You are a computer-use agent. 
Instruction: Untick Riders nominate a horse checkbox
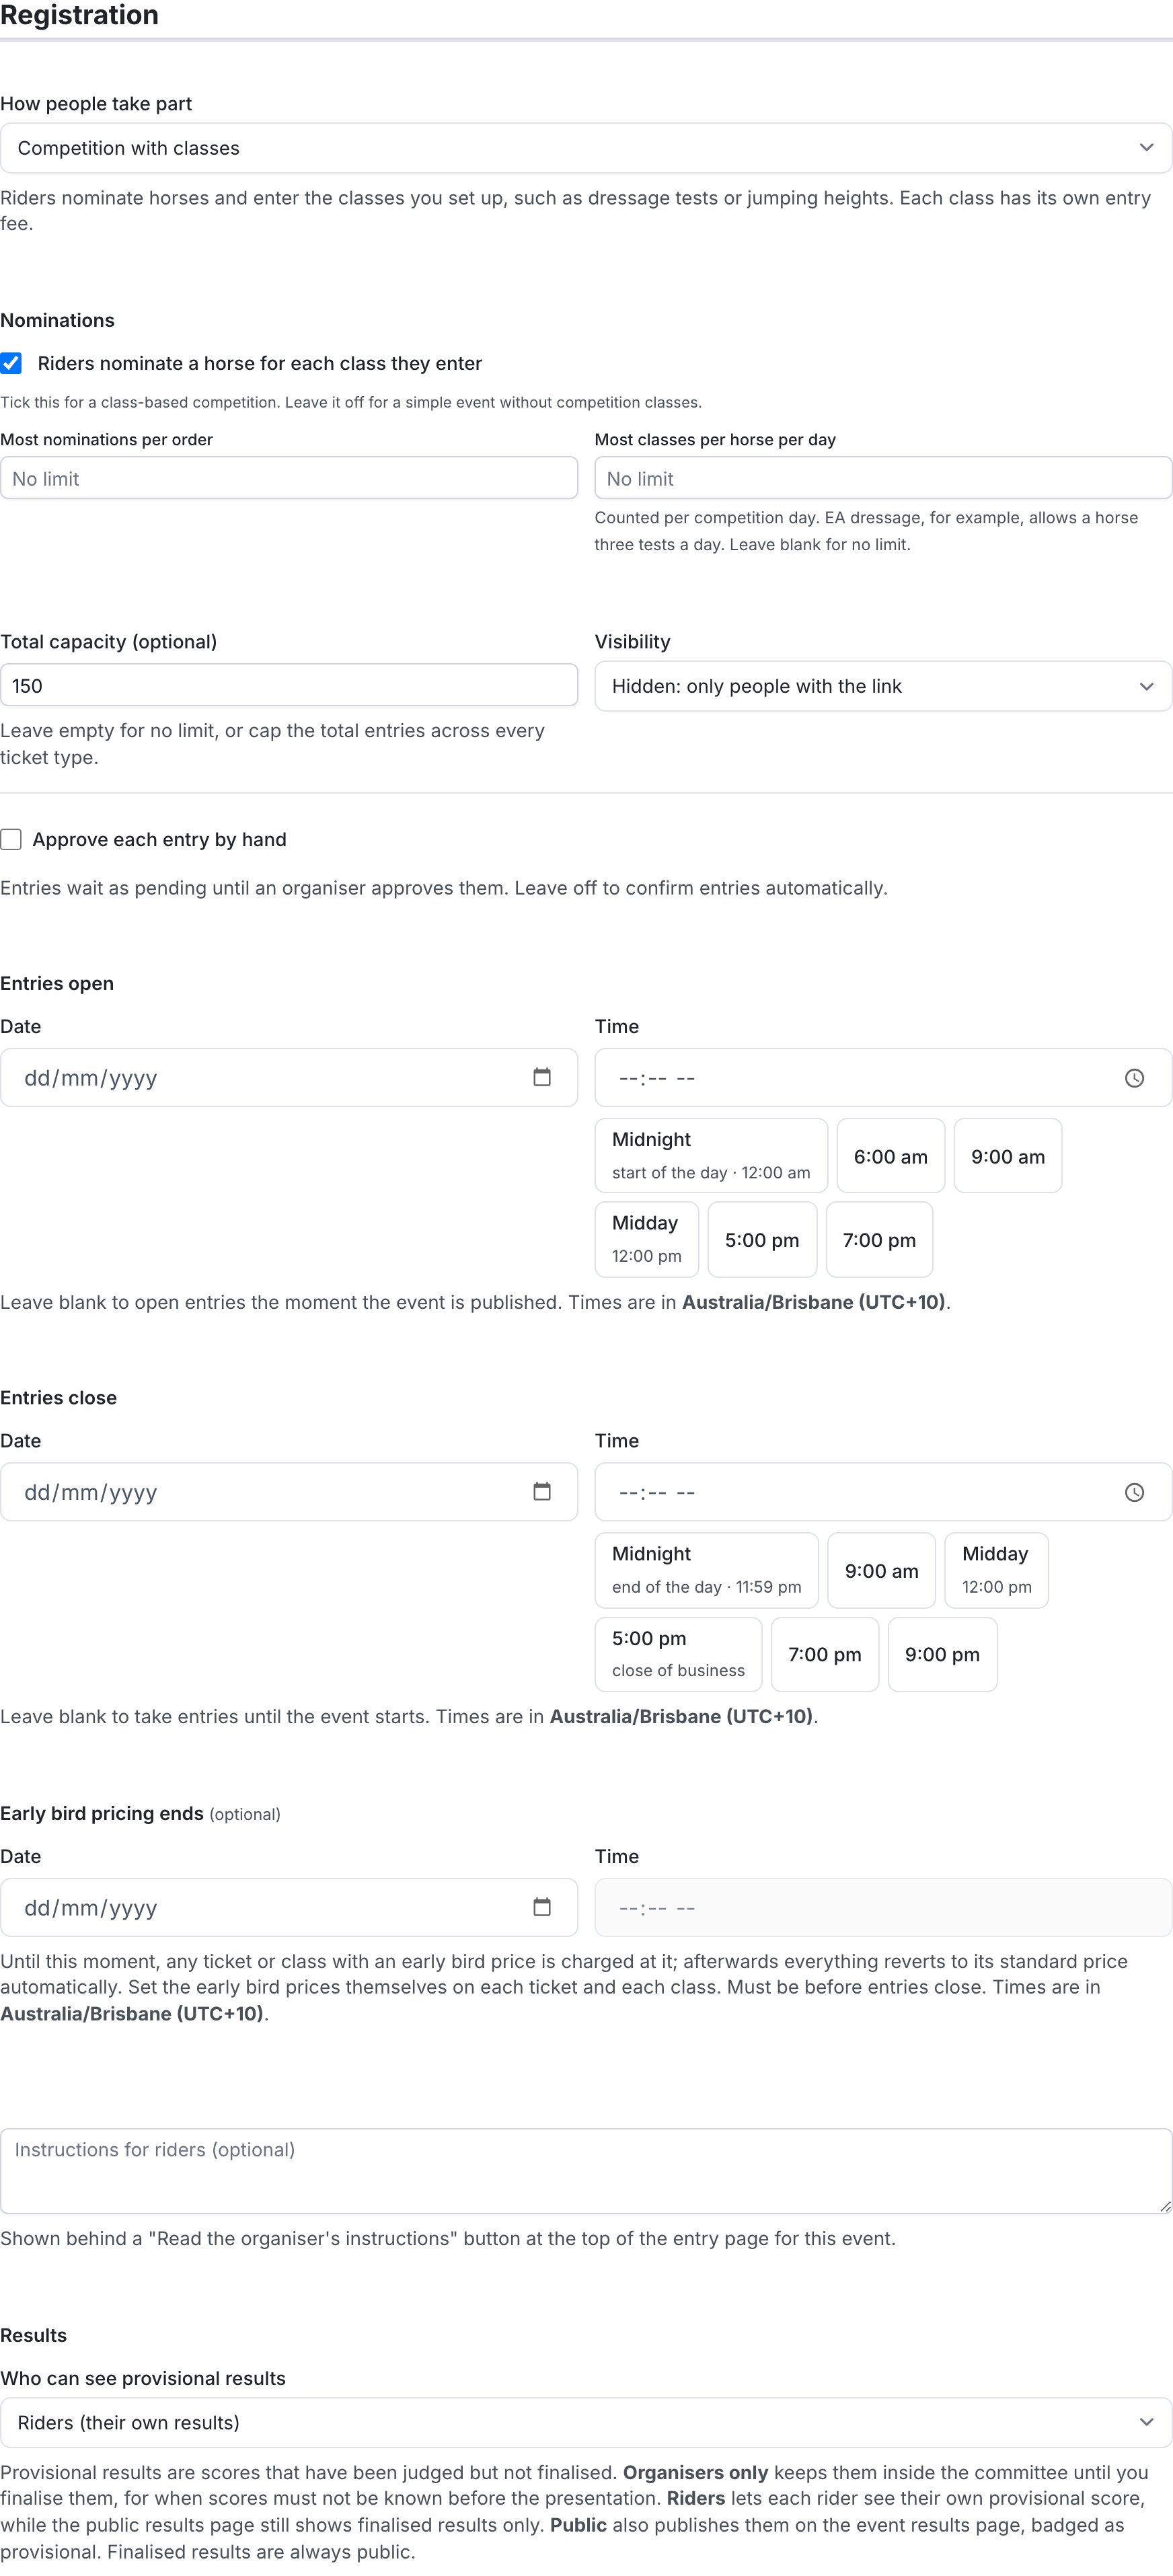11,363
